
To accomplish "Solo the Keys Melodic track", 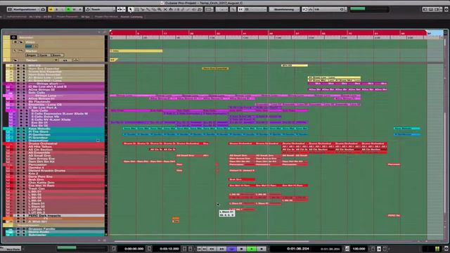I will click(x=23, y=129).
